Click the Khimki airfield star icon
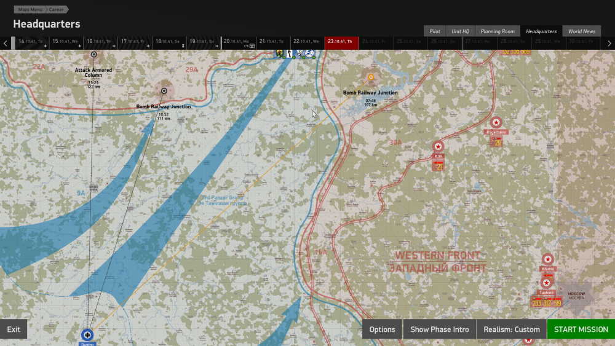The width and height of the screenshot is (615, 346). point(547,259)
